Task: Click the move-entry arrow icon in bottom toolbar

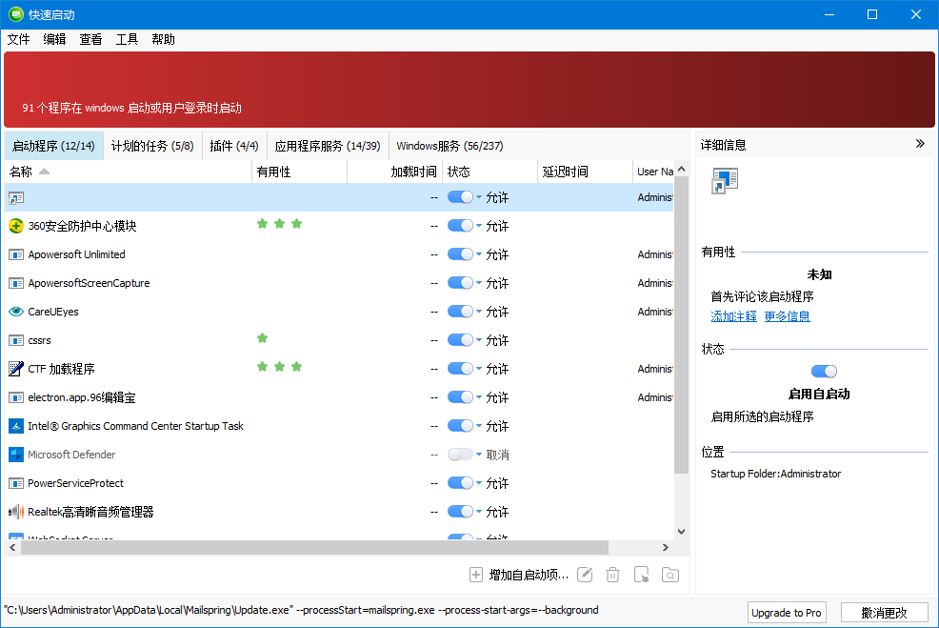Action: (x=642, y=575)
